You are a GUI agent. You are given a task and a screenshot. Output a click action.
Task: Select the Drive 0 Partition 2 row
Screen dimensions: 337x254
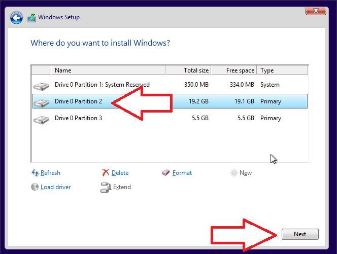[x=170, y=101]
